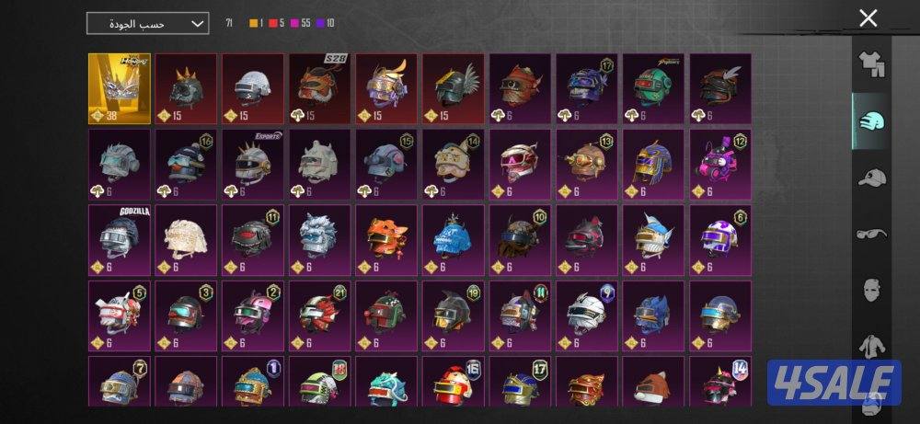
Task: Expand the quality sort dropdown
Action: point(147,24)
